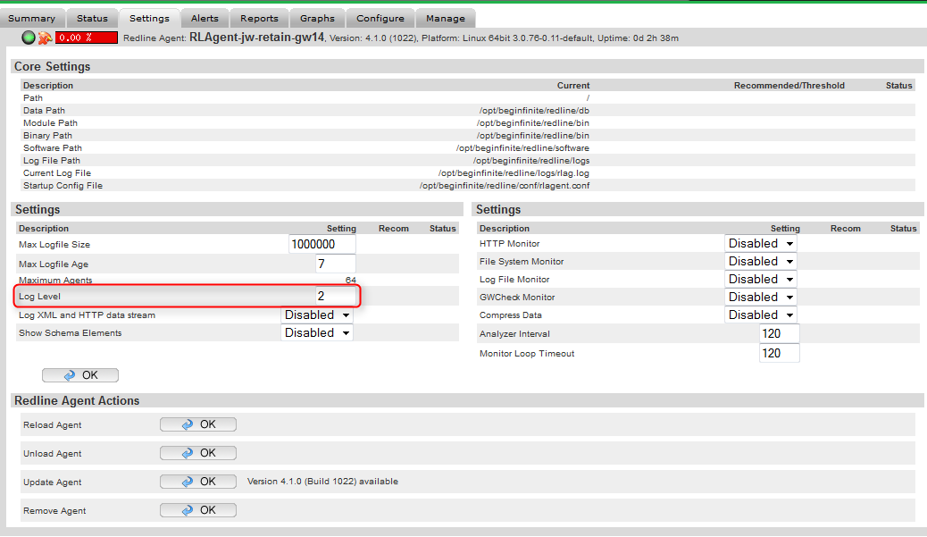Click the agent name RLAgent-jw-retain-gw14
The height and width of the screenshot is (537, 927).
coord(256,38)
